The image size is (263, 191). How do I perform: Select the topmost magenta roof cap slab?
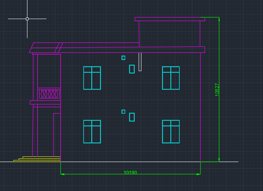(x=170, y=19)
